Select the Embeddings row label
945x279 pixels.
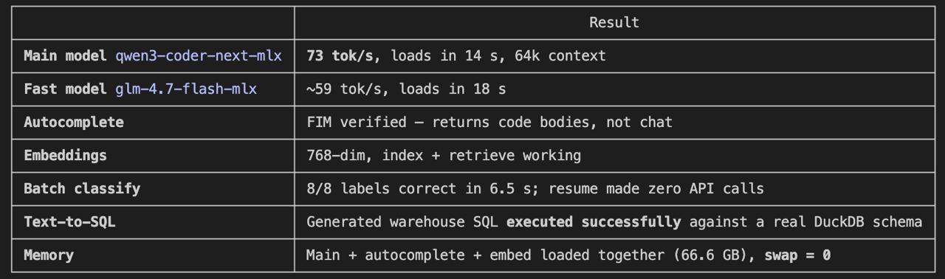(65, 155)
